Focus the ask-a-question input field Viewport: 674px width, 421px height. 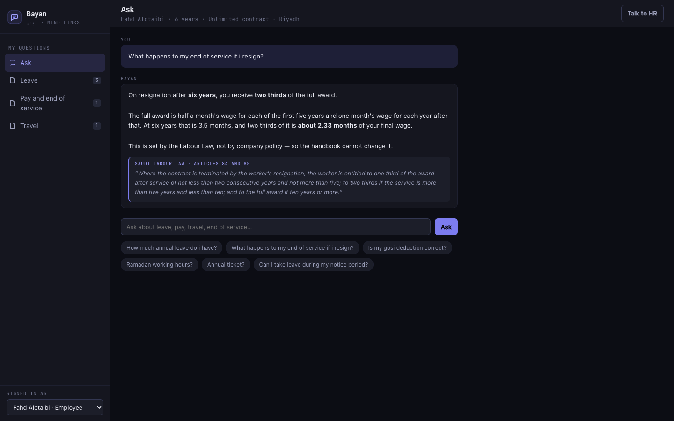point(276,227)
